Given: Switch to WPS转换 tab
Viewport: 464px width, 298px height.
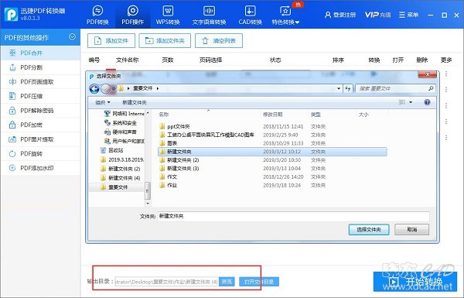Looking at the screenshot, I should pyautogui.click(x=168, y=15).
